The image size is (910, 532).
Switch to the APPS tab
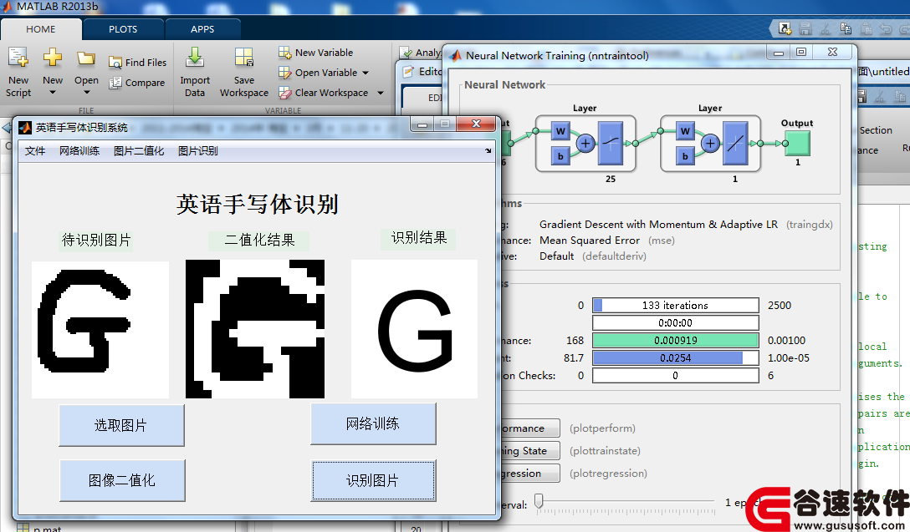tap(202, 29)
